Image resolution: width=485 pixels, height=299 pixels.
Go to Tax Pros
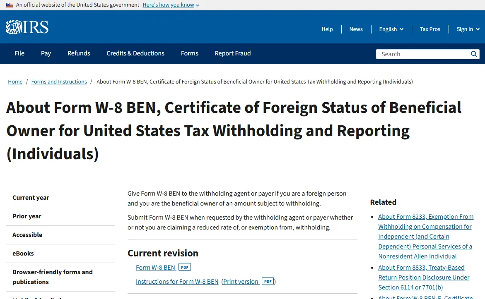click(430, 29)
